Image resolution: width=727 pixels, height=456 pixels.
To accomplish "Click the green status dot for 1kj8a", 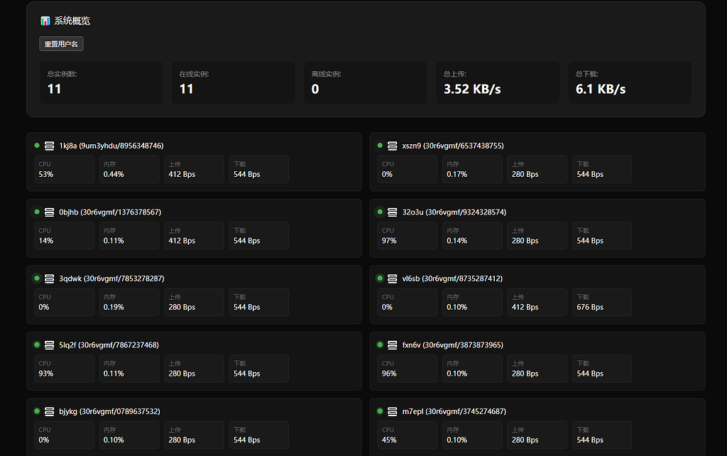I will click(x=37, y=145).
